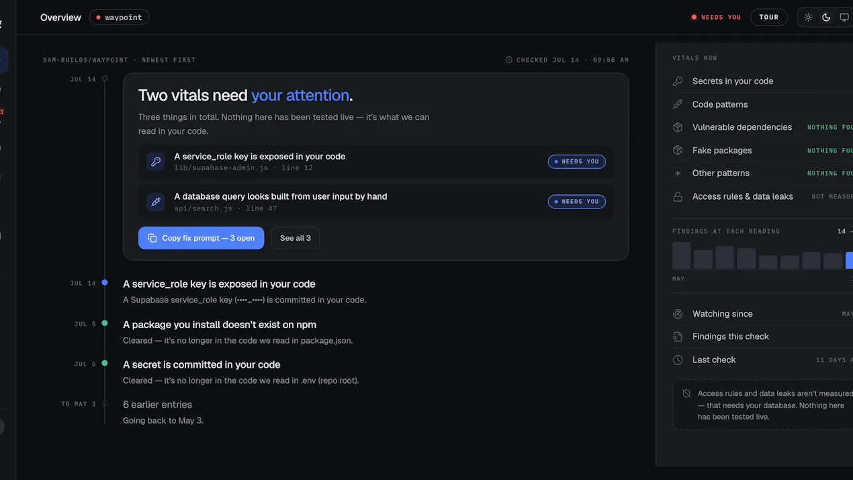Open the Findings this check row
Image resolution: width=853 pixels, height=480 pixels.
point(762,337)
